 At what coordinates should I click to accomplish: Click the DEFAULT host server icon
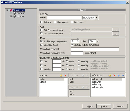click(x=14, y=13)
